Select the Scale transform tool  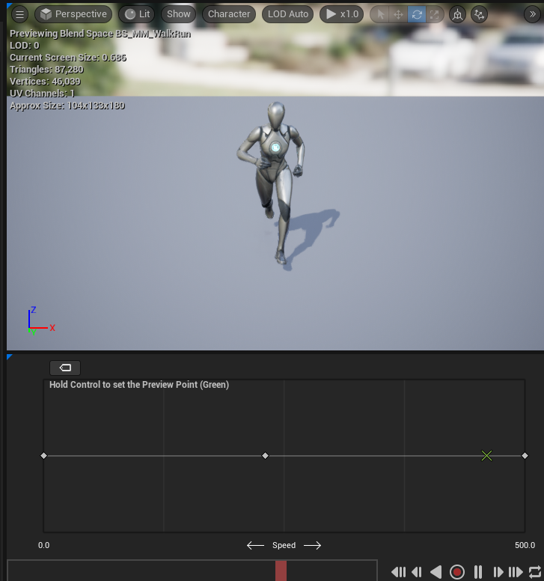point(435,14)
